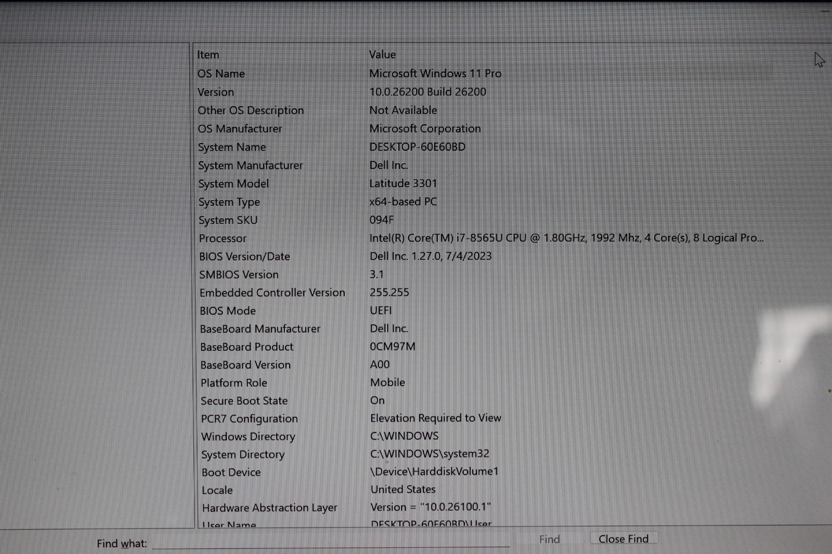Select the System Name row
Screen dimensions: 832x554
232,147
